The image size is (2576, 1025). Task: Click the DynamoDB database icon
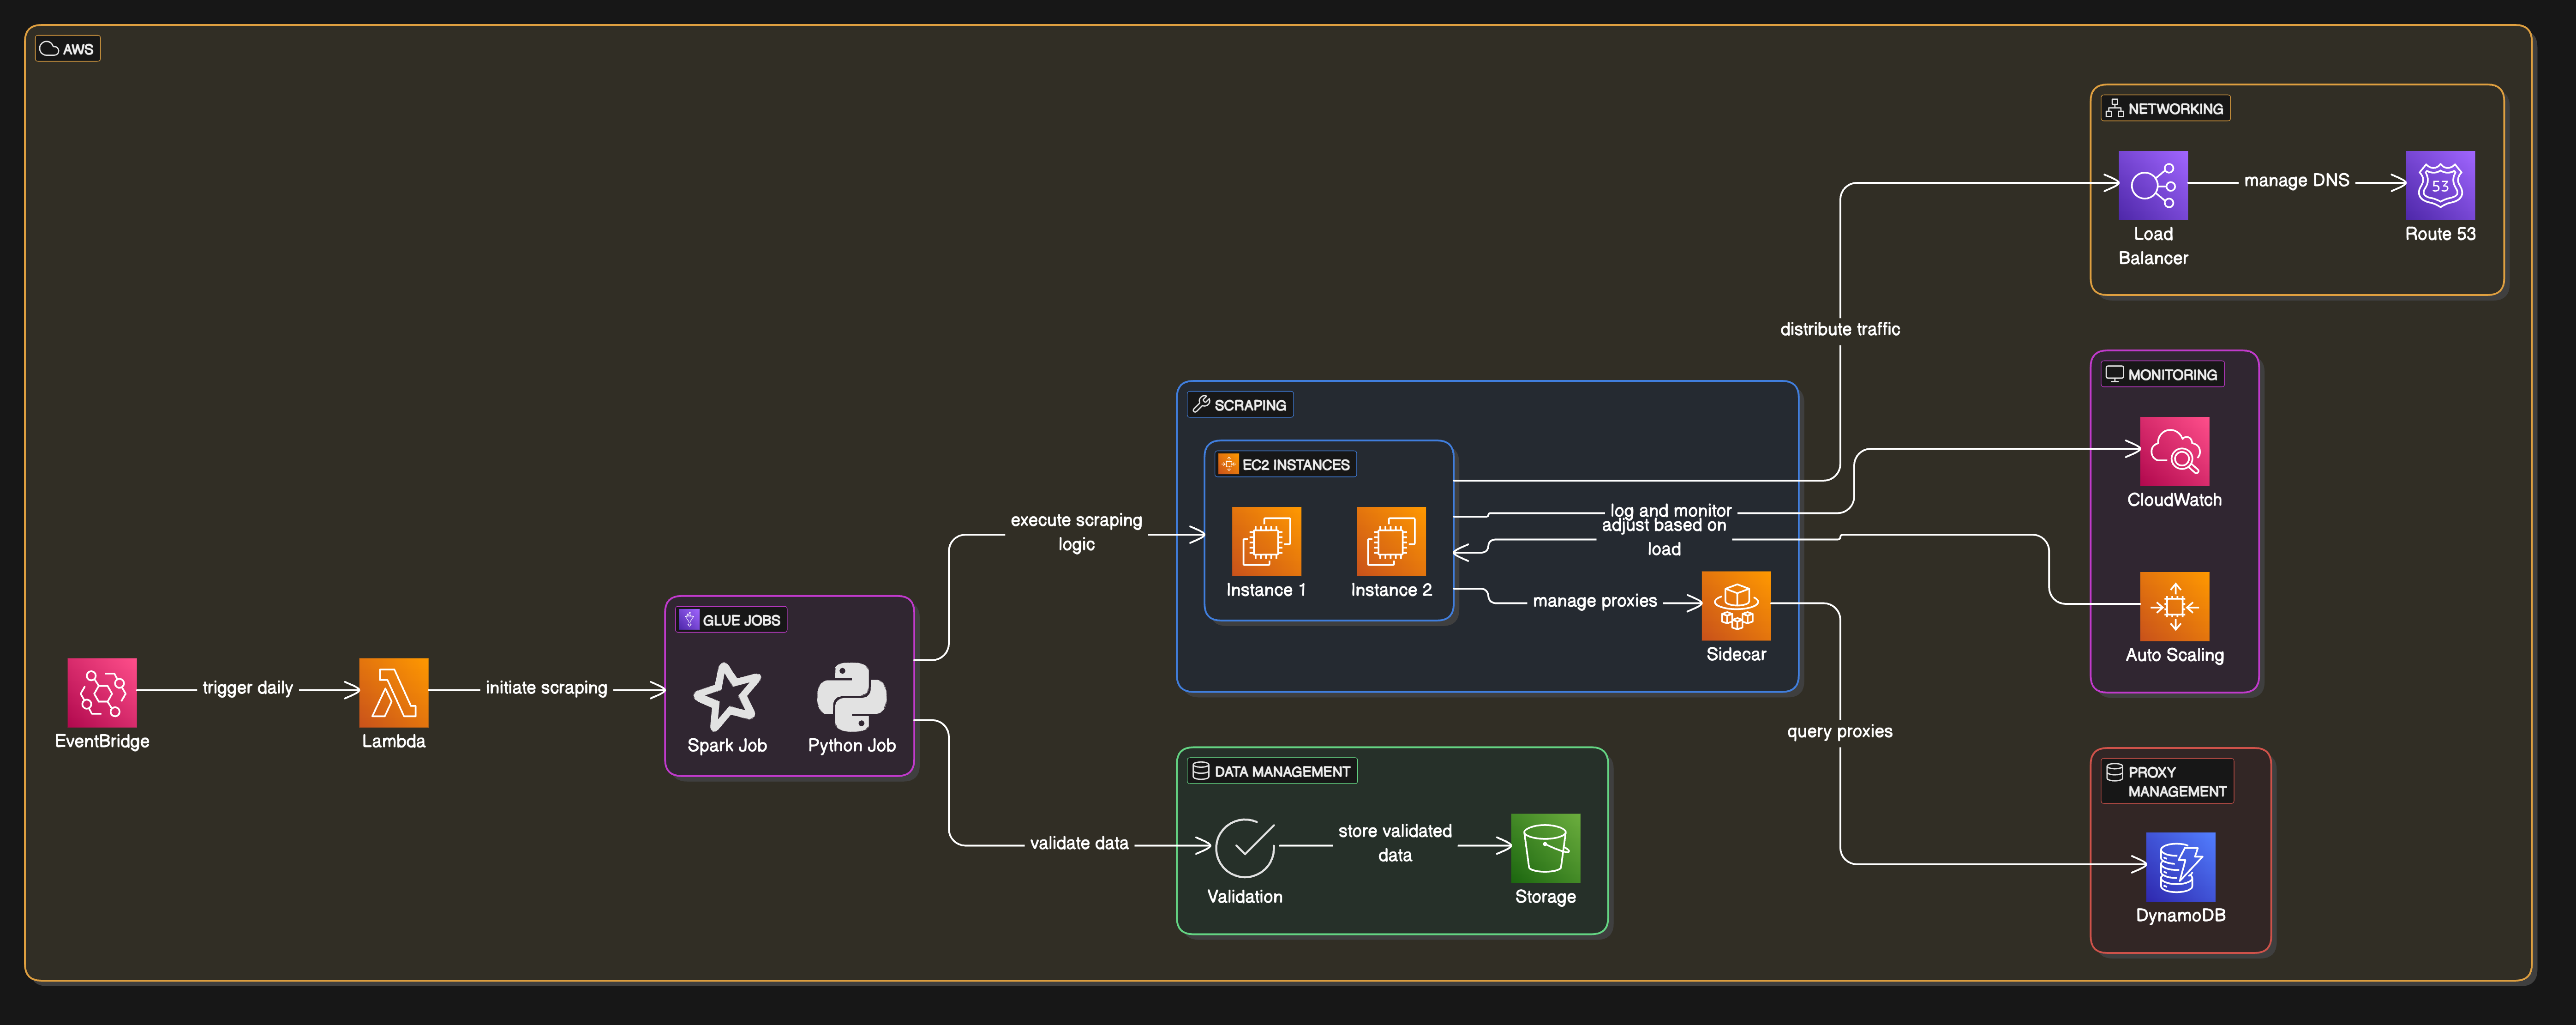tap(2181, 867)
